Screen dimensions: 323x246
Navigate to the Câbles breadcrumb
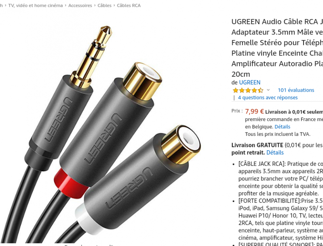[x=104, y=6]
